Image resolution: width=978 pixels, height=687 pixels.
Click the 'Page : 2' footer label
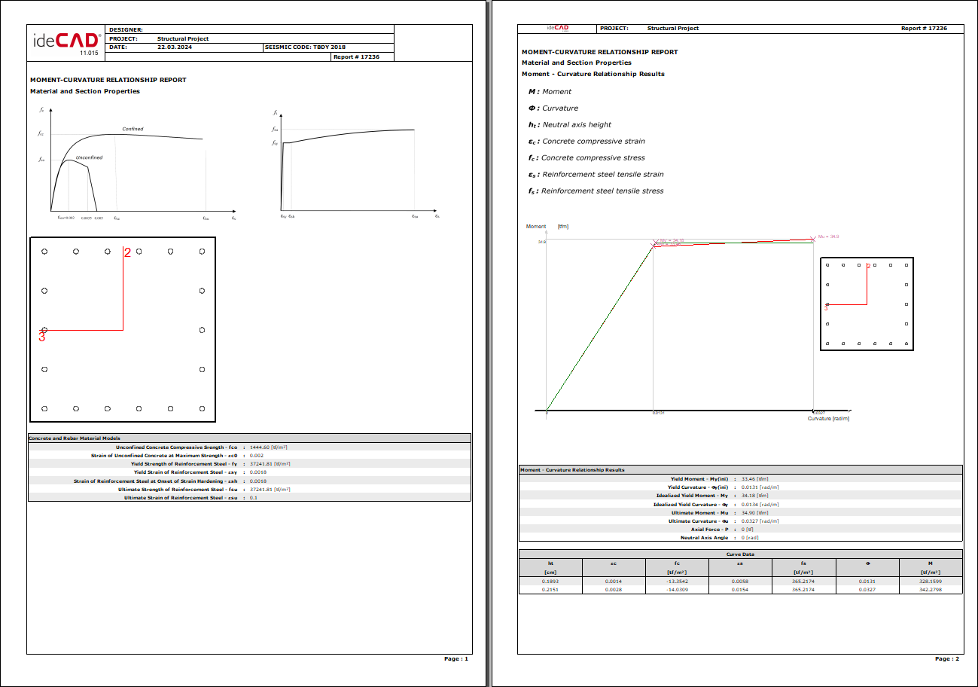[947, 658]
